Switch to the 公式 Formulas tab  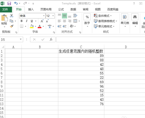tap(61, 9)
